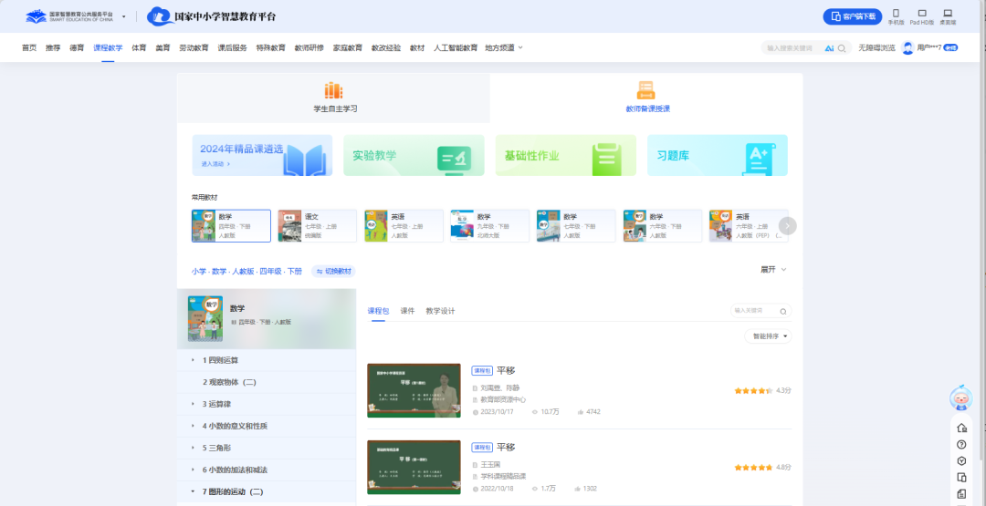Open the 劳动教育 navigation item
The image size is (986, 506).
point(194,47)
